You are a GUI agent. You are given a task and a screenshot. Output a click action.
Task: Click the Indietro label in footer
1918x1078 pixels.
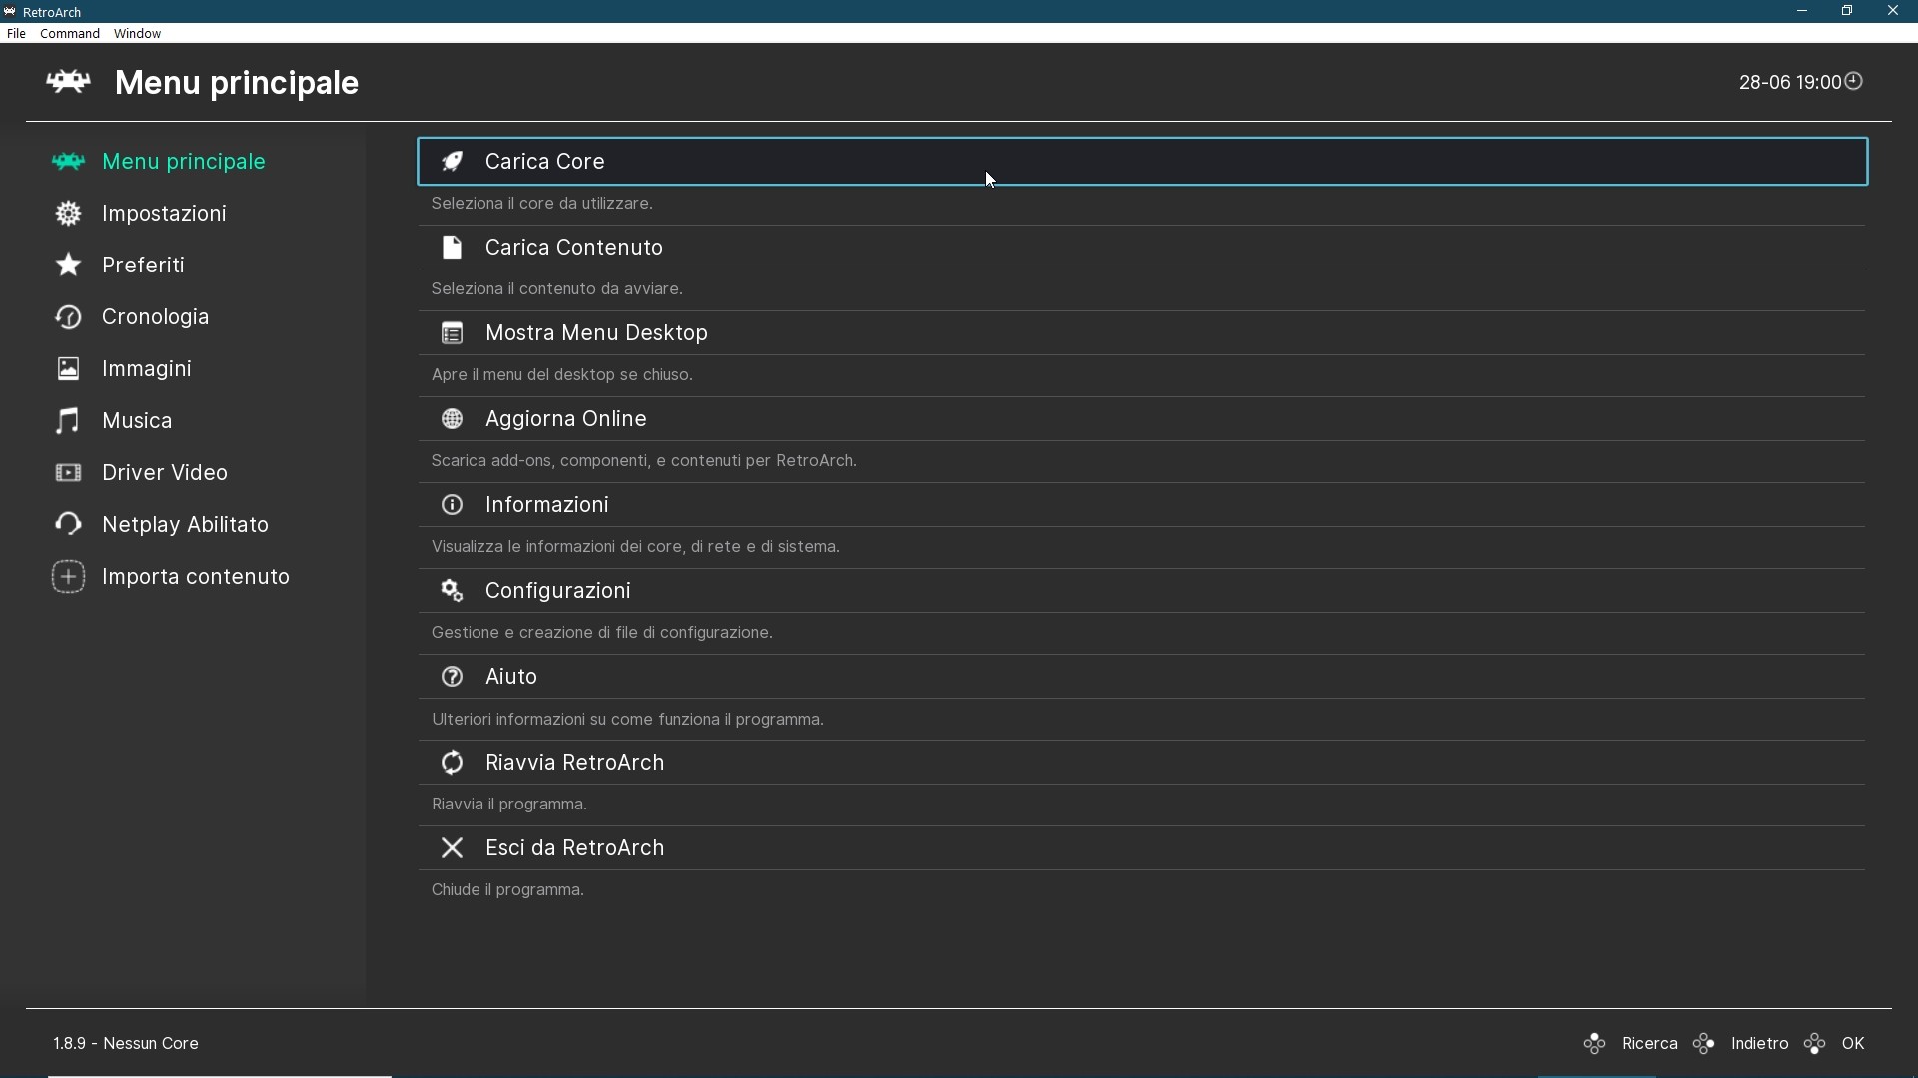tap(1760, 1044)
